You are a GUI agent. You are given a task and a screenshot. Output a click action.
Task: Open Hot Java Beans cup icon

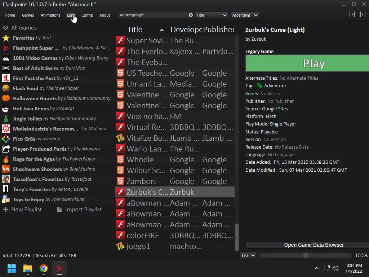point(6,109)
